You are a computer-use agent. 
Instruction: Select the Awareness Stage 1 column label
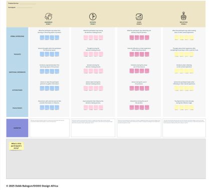coord(49,23)
